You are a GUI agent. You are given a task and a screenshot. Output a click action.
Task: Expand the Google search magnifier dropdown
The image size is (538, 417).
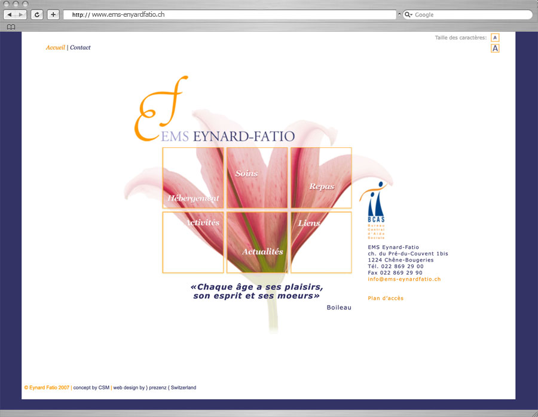[x=408, y=14]
